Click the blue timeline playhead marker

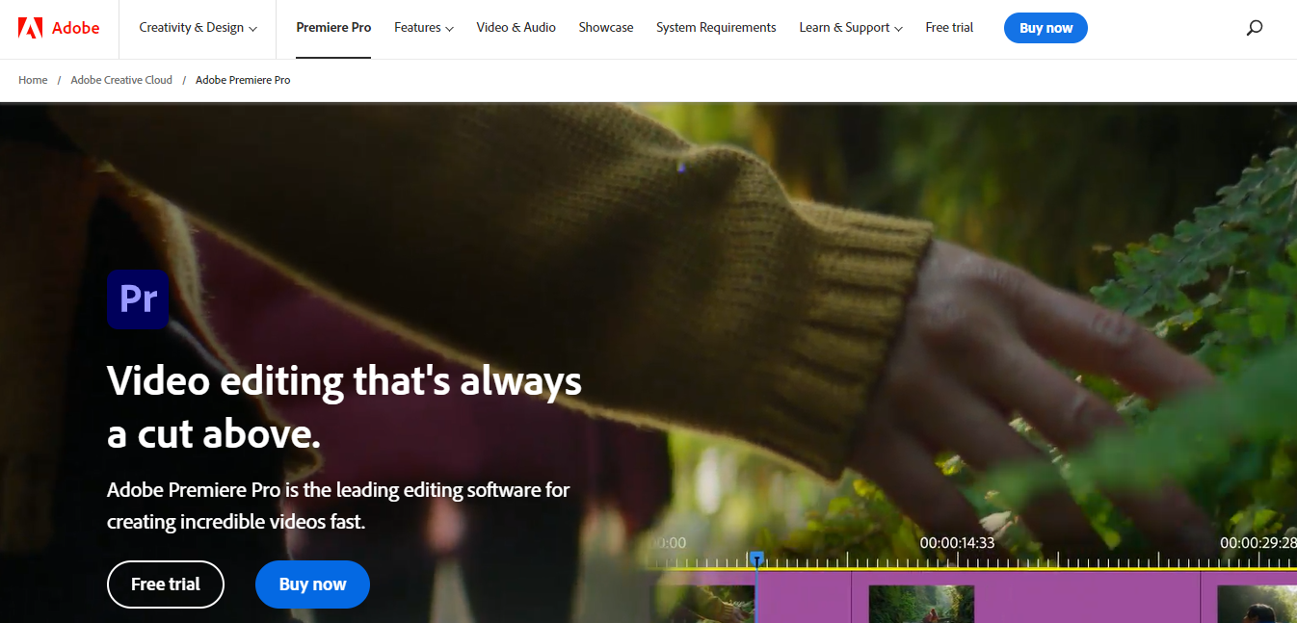tap(756, 558)
